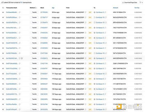Viewport: 145px width, 112px height.
Task: Download Page Data
Action: point(130,3)
